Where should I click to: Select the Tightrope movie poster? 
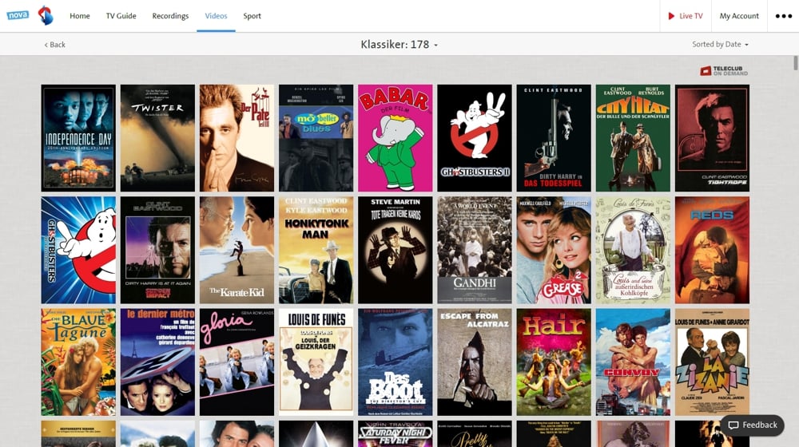(713, 138)
